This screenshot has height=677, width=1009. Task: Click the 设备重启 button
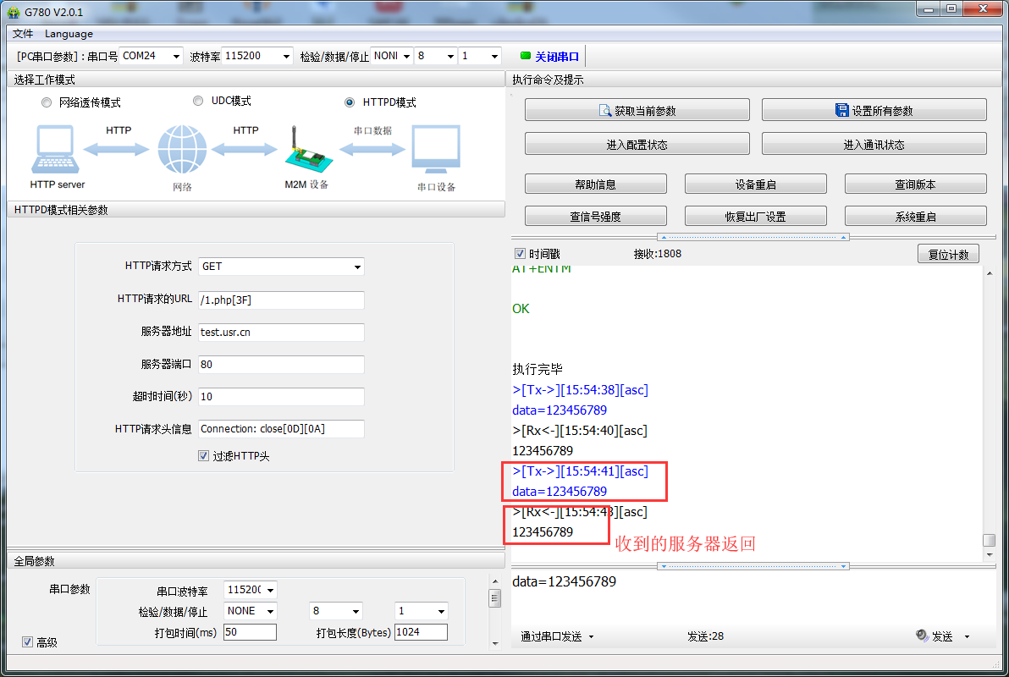click(755, 184)
